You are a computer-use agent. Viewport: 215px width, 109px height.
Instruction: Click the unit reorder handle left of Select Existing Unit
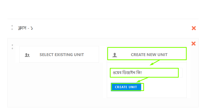click(x=12, y=47)
